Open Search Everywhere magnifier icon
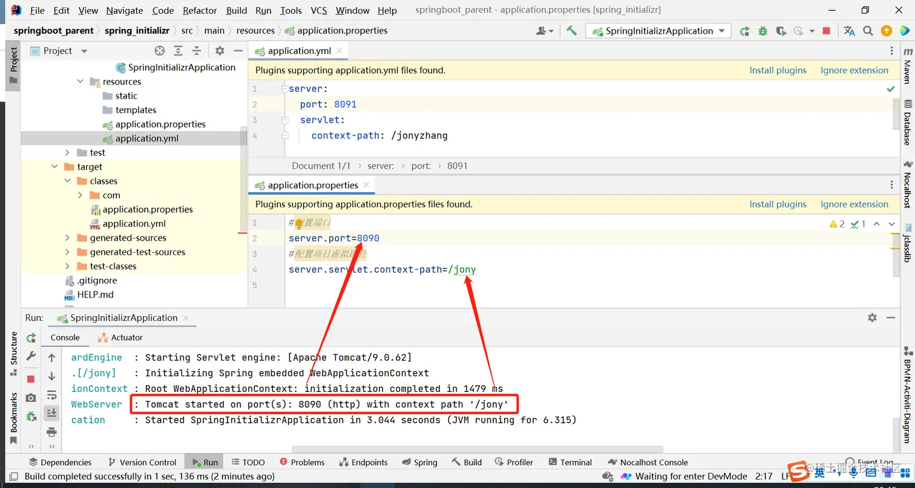 click(x=868, y=31)
